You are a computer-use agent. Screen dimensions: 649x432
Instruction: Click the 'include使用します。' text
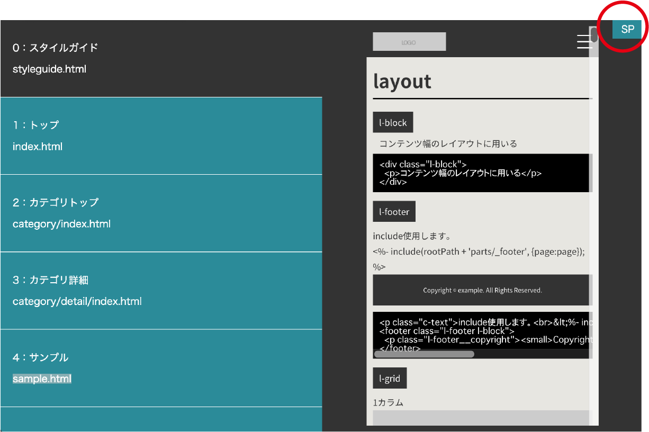(x=412, y=236)
